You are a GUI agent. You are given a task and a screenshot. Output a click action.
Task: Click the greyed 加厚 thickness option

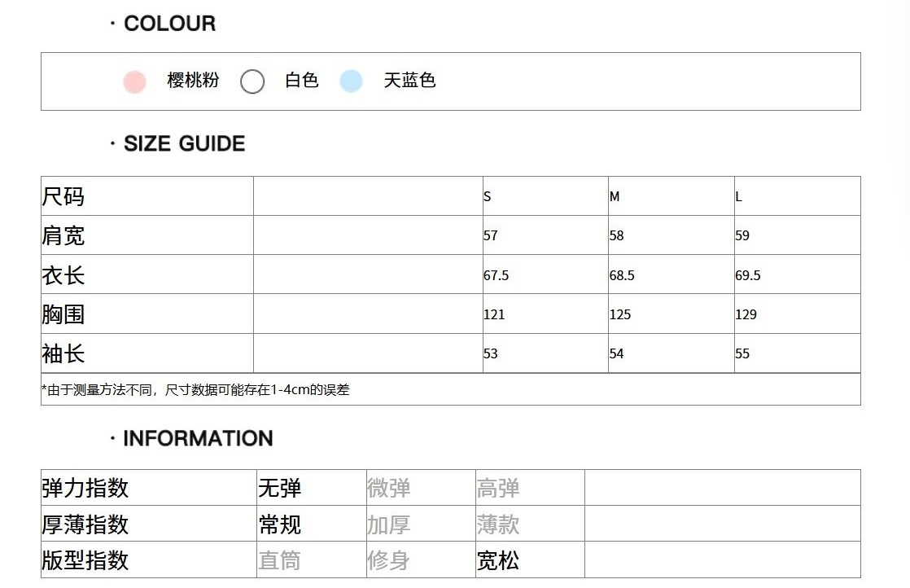click(389, 524)
